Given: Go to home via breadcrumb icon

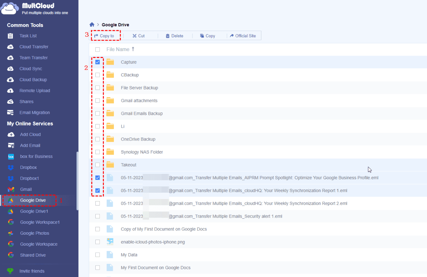Looking at the screenshot, I should [x=92, y=25].
